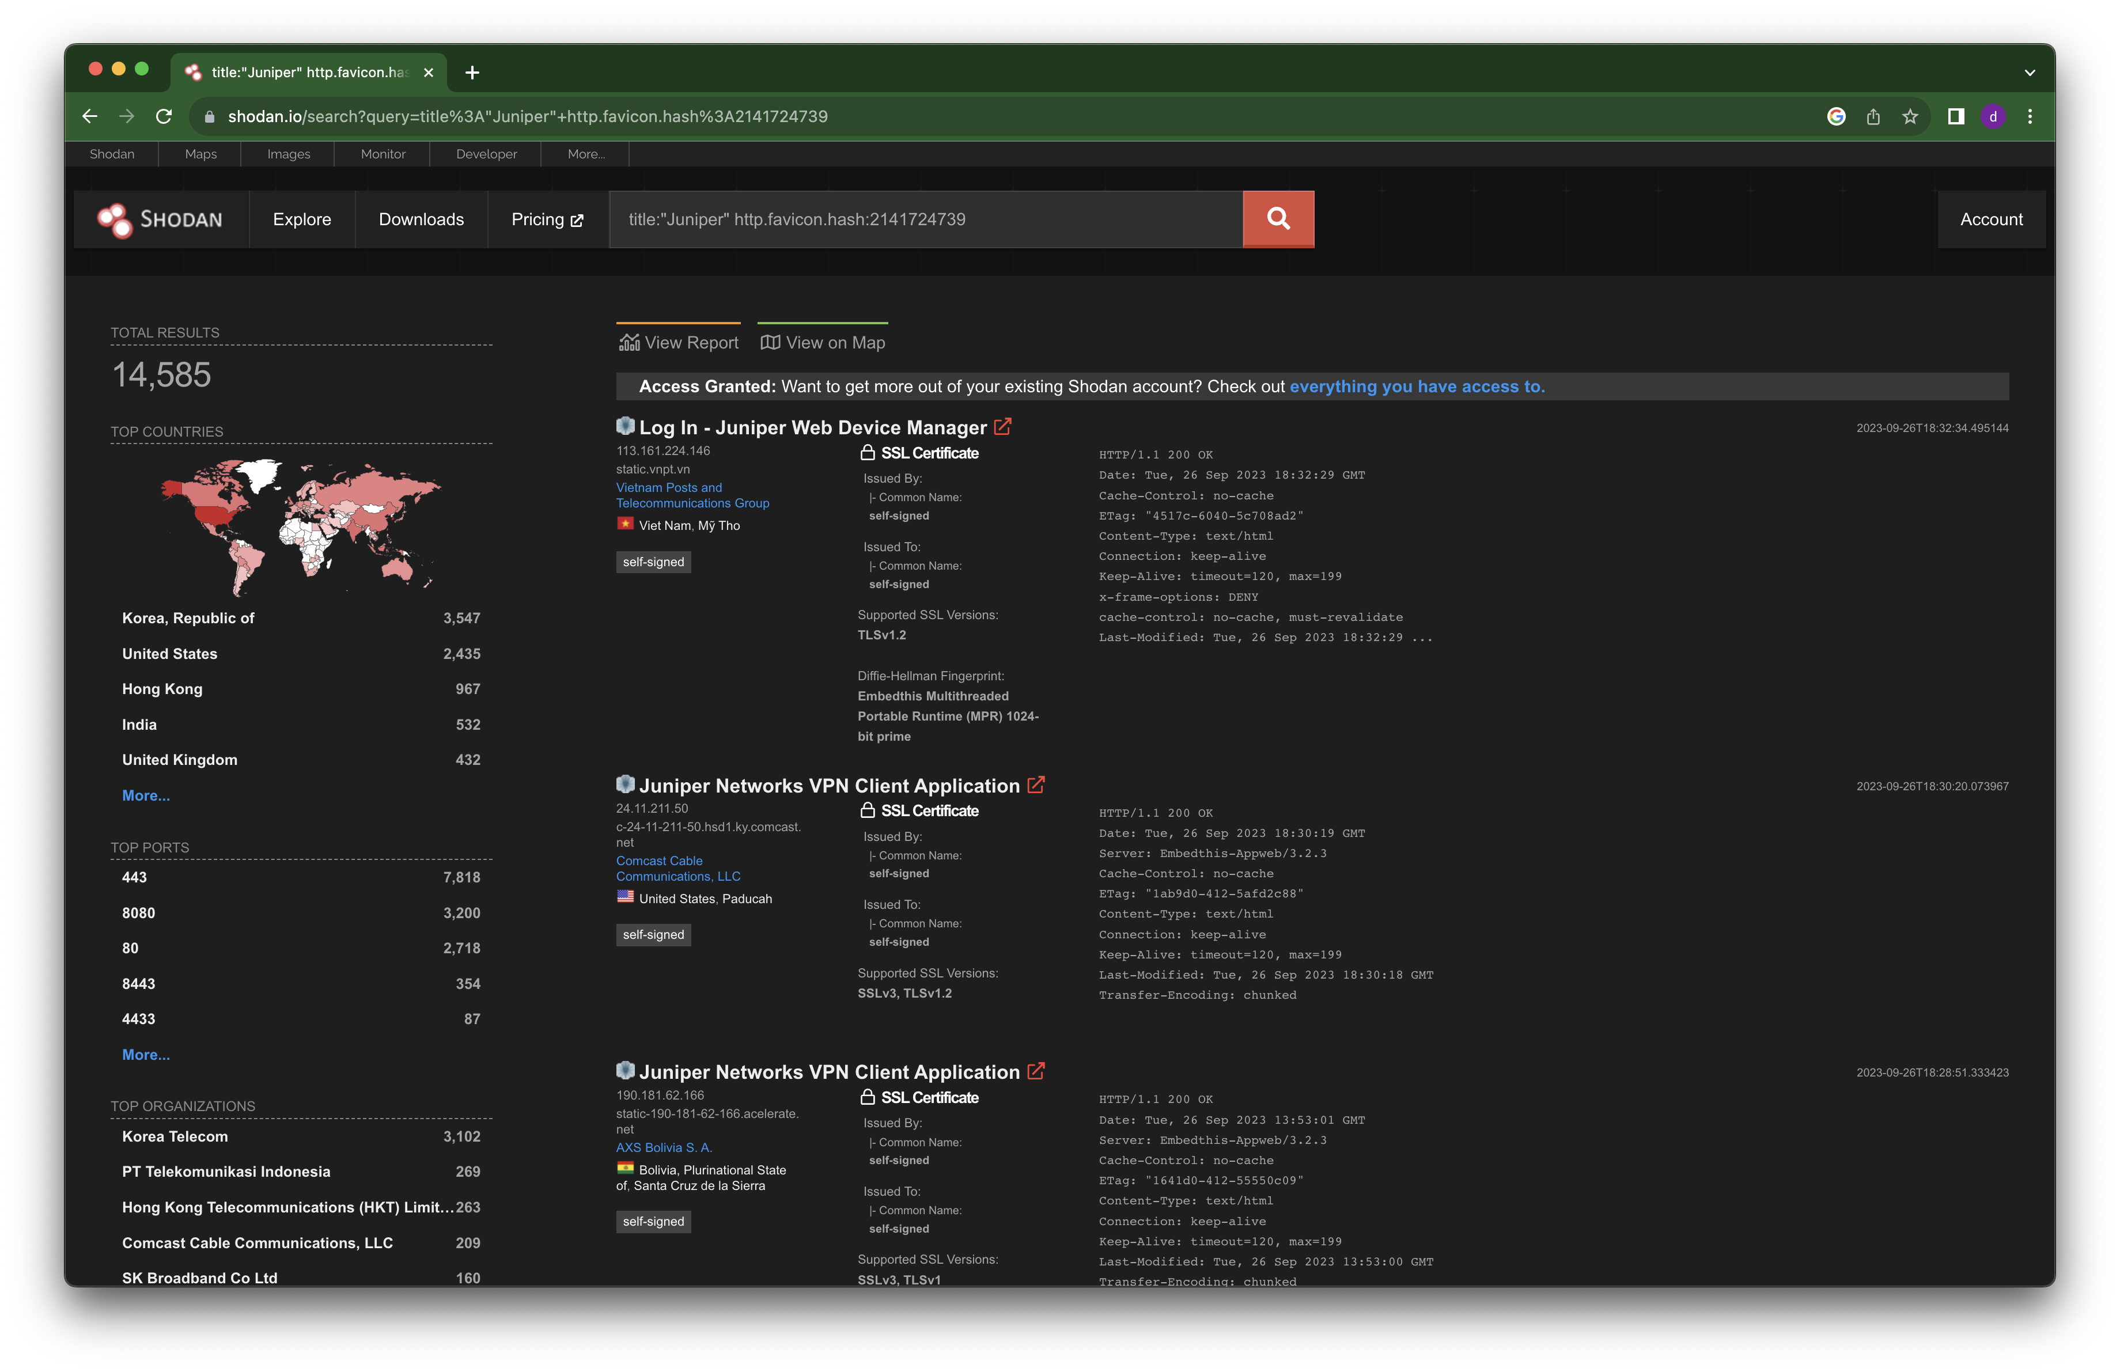
Task: Click the Shodan search query field
Action: [x=926, y=219]
